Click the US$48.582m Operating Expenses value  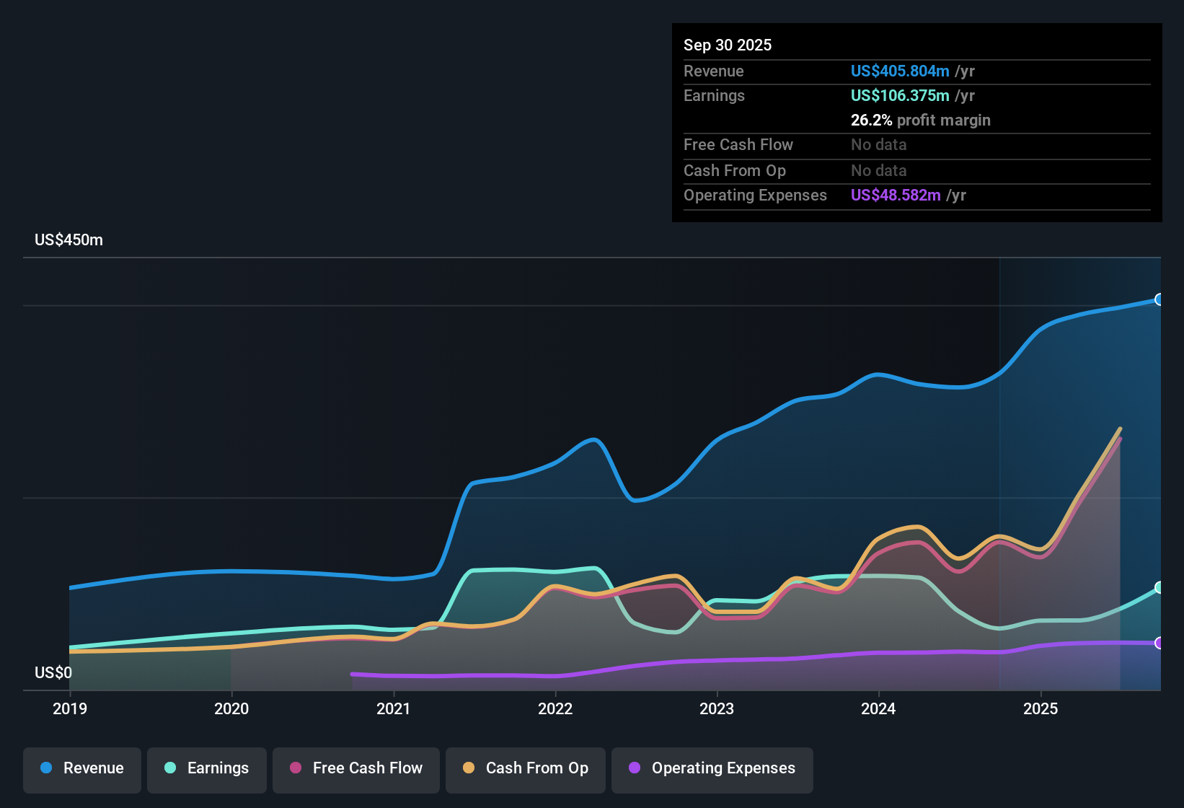coord(896,195)
